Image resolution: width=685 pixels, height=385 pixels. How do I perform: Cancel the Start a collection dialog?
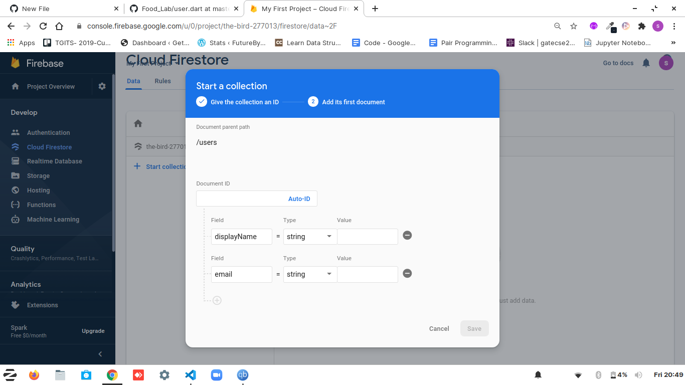coord(439,329)
